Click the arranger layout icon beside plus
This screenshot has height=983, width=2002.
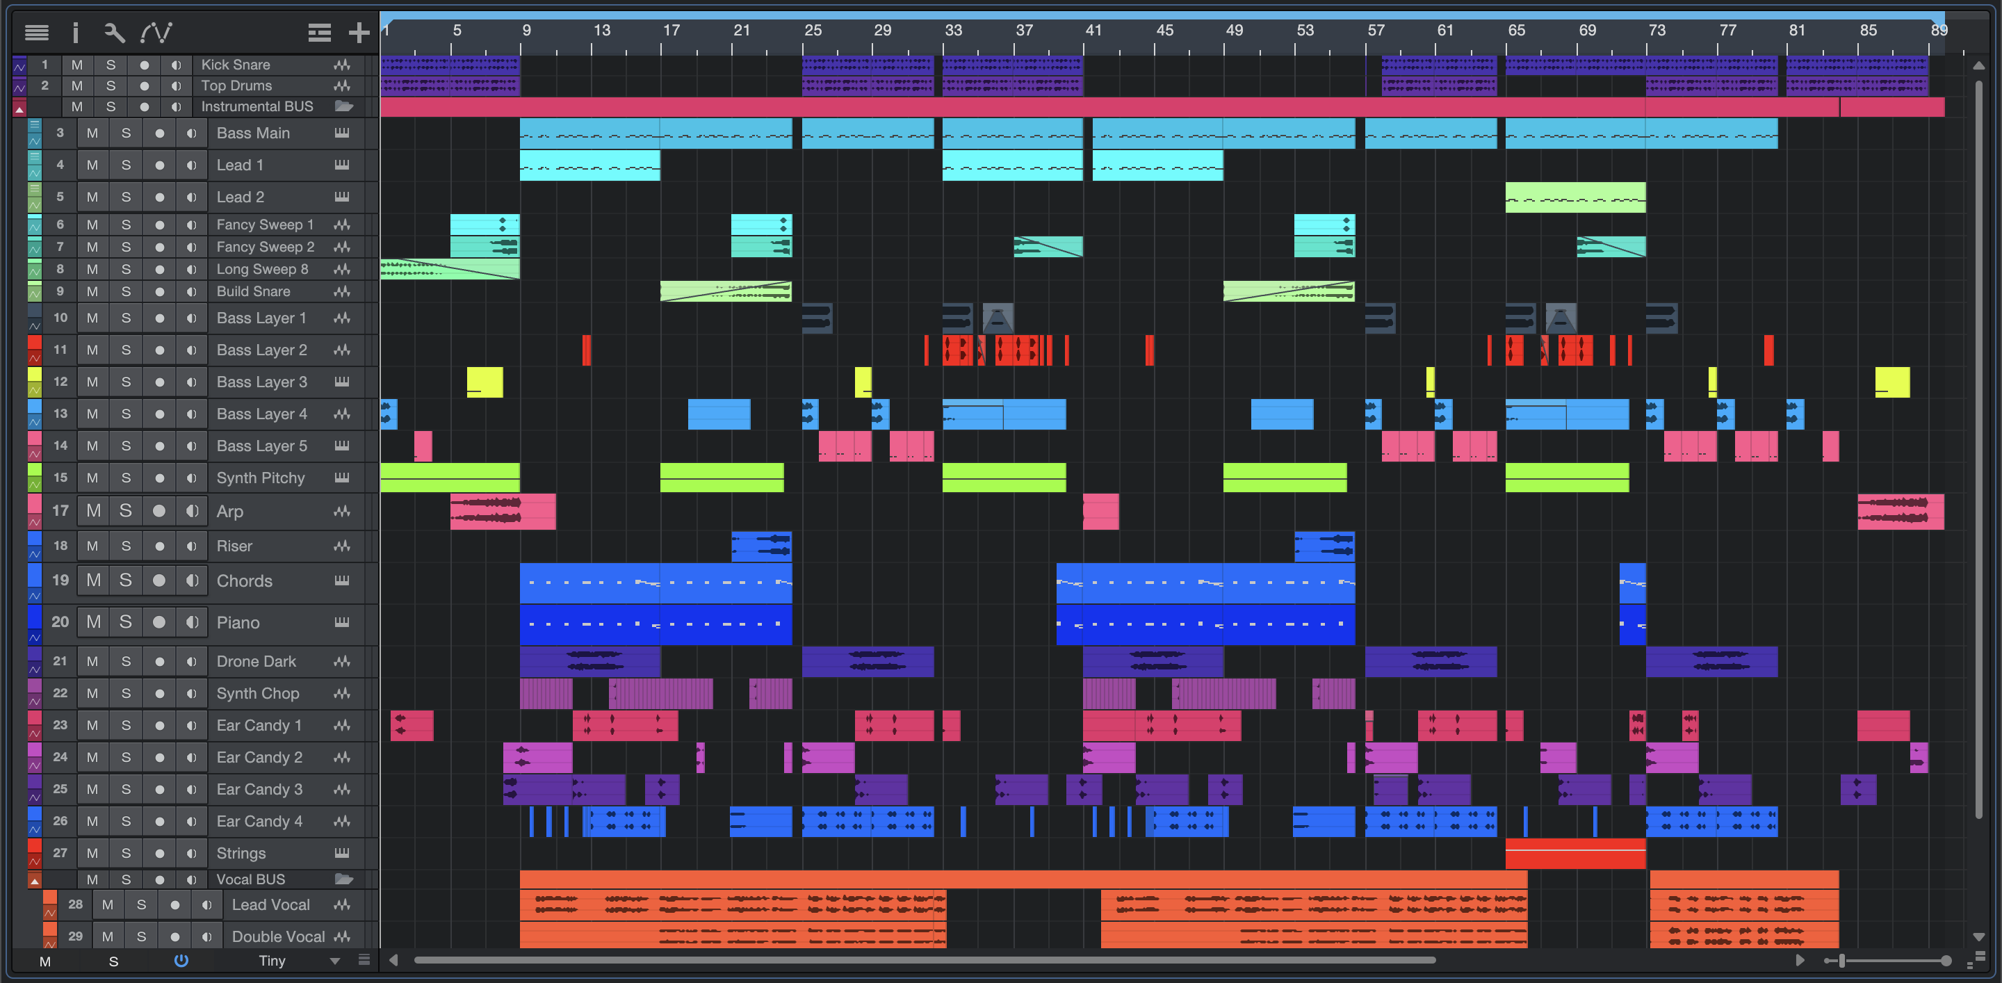click(x=320, y=33)
